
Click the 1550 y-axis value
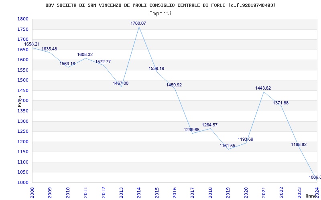coord(23,70)
